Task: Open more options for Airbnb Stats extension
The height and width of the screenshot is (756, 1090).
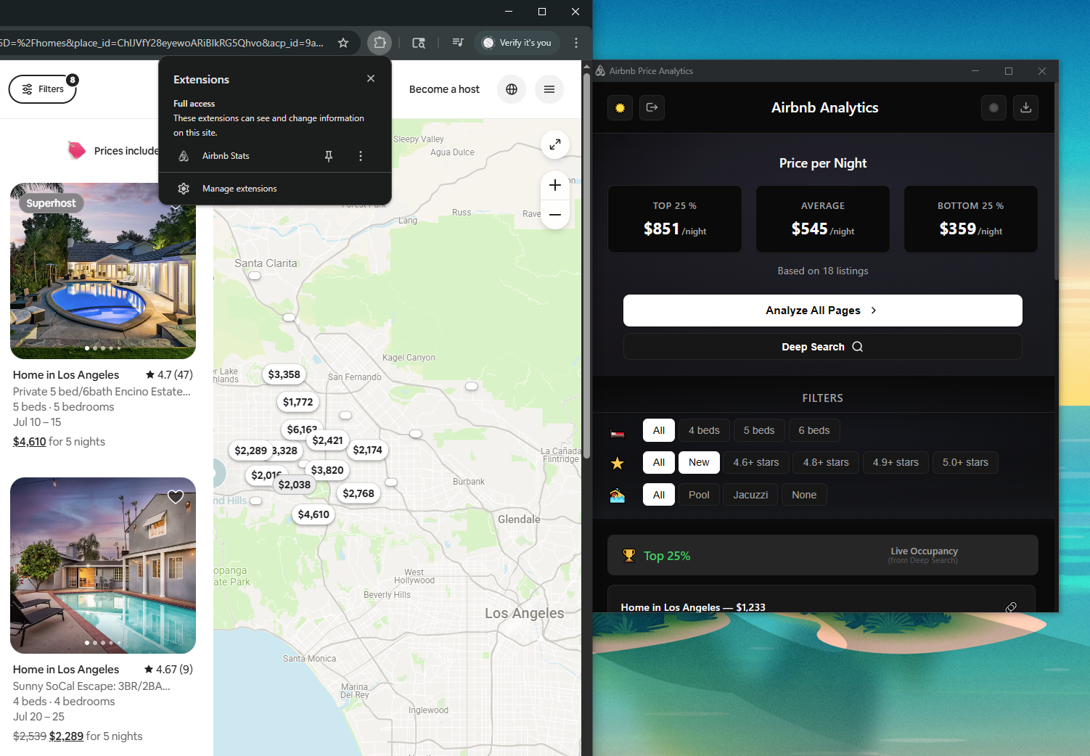Action: click(x=361, y=156)
